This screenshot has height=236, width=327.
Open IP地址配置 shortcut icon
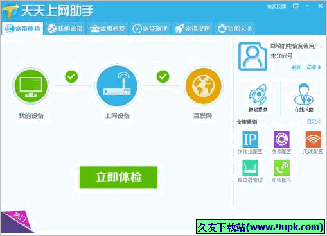click(x=250, y=139)
